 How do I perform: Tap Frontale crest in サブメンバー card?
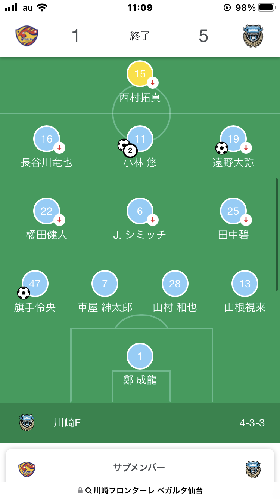253,469
